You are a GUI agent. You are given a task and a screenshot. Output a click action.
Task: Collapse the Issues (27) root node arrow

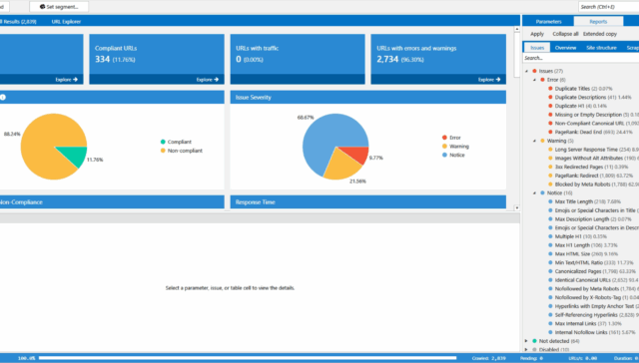(x=526, y=71)
